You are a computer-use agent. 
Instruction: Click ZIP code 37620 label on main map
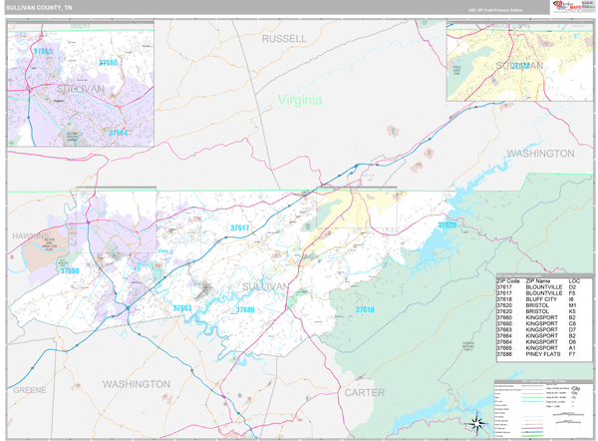click(x=447, y=225)
